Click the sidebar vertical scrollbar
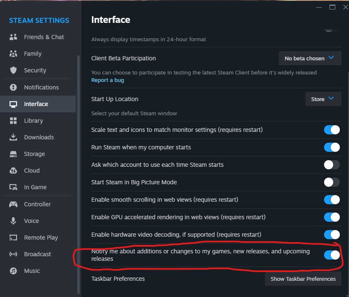 click(x=79, y=175)
